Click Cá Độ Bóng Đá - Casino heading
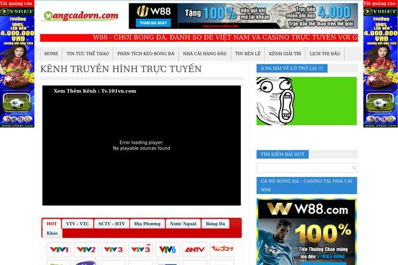 (x=306, y=185)
